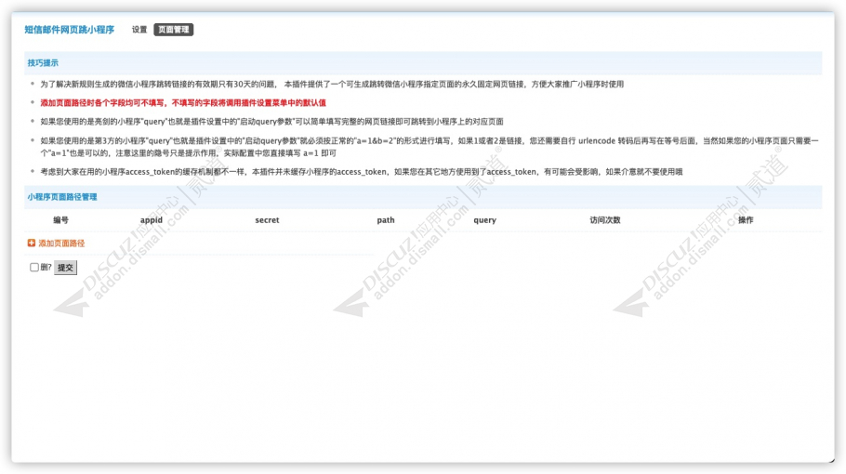Click the secret column header
The height and width of the screenshot is (474, 846).
point(267,220)
